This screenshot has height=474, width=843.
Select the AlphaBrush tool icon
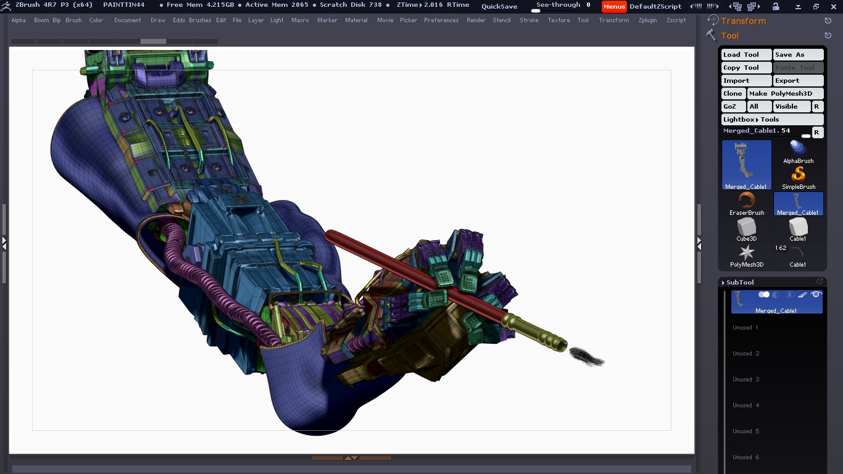pyautogui.click(x=798, y=148)
